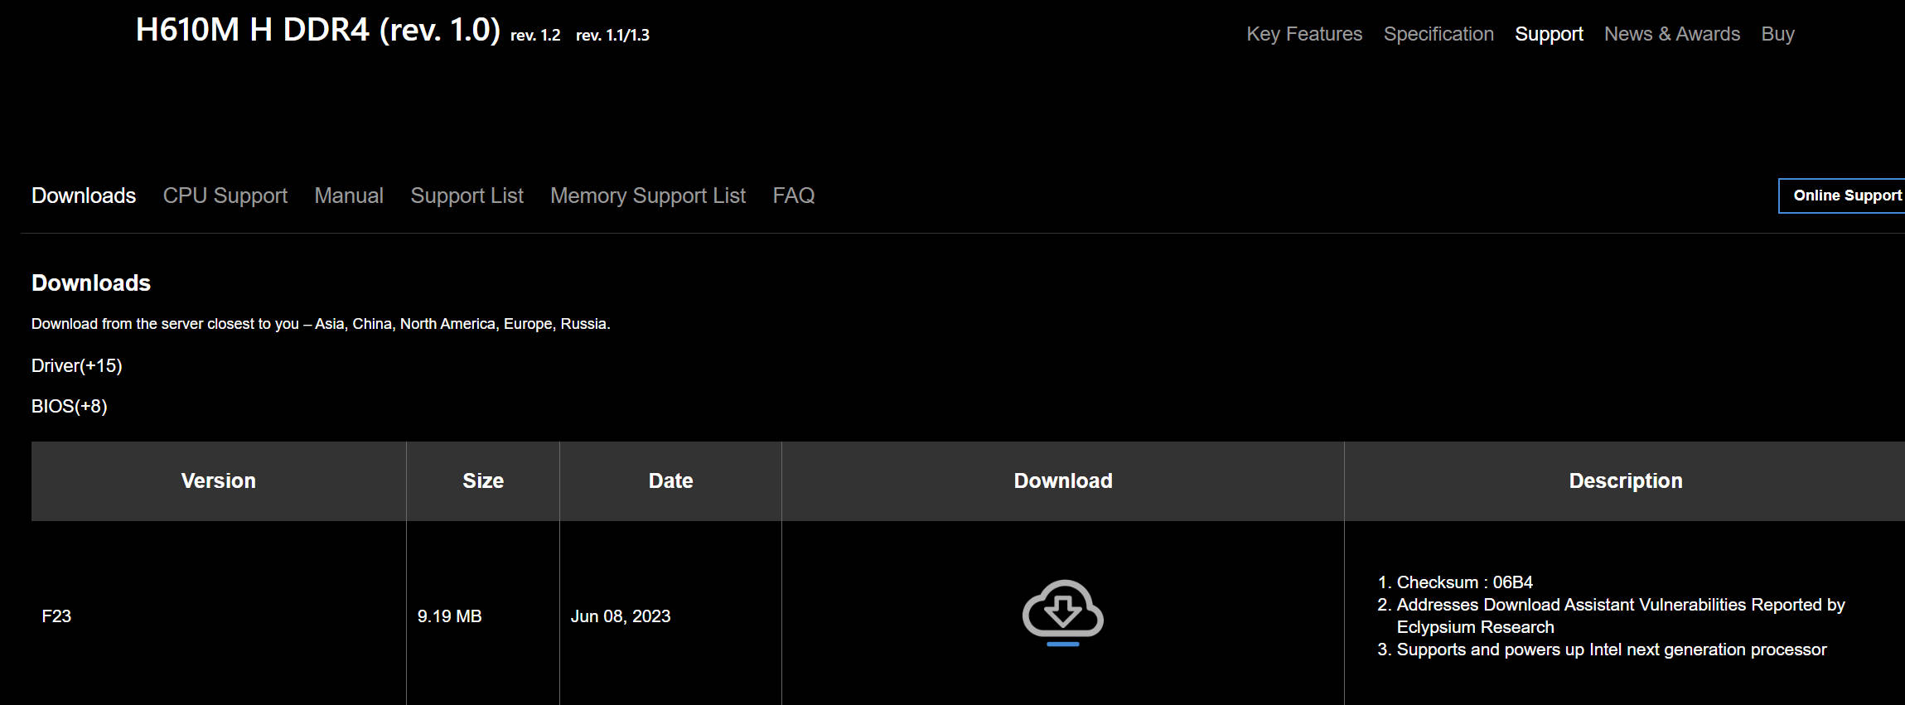
Task: Switch to rev. 1.2 revision
Action: click(x=535, y=35)
